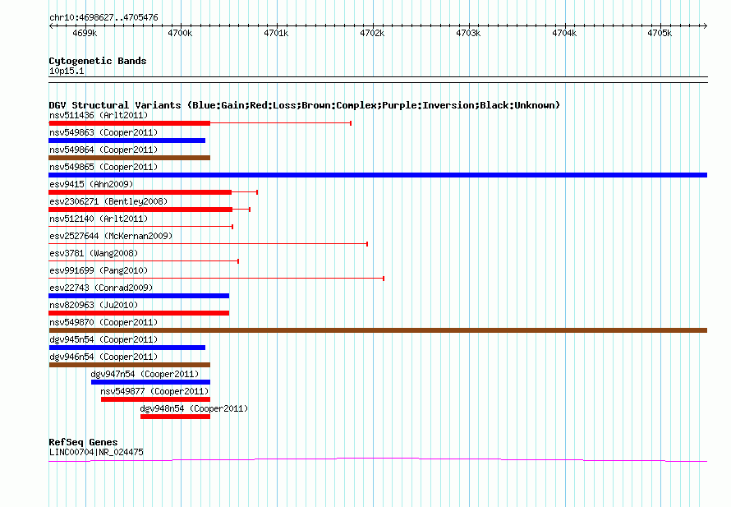Image resolution: width=731 pixels, height=507 pixels.
Task: Click the 4704k ruler position
Action: click(564, 33)
